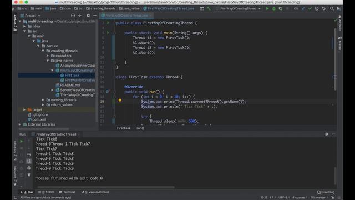
Task: Open the TODO tool window tab
Action: tap(46, 192)
